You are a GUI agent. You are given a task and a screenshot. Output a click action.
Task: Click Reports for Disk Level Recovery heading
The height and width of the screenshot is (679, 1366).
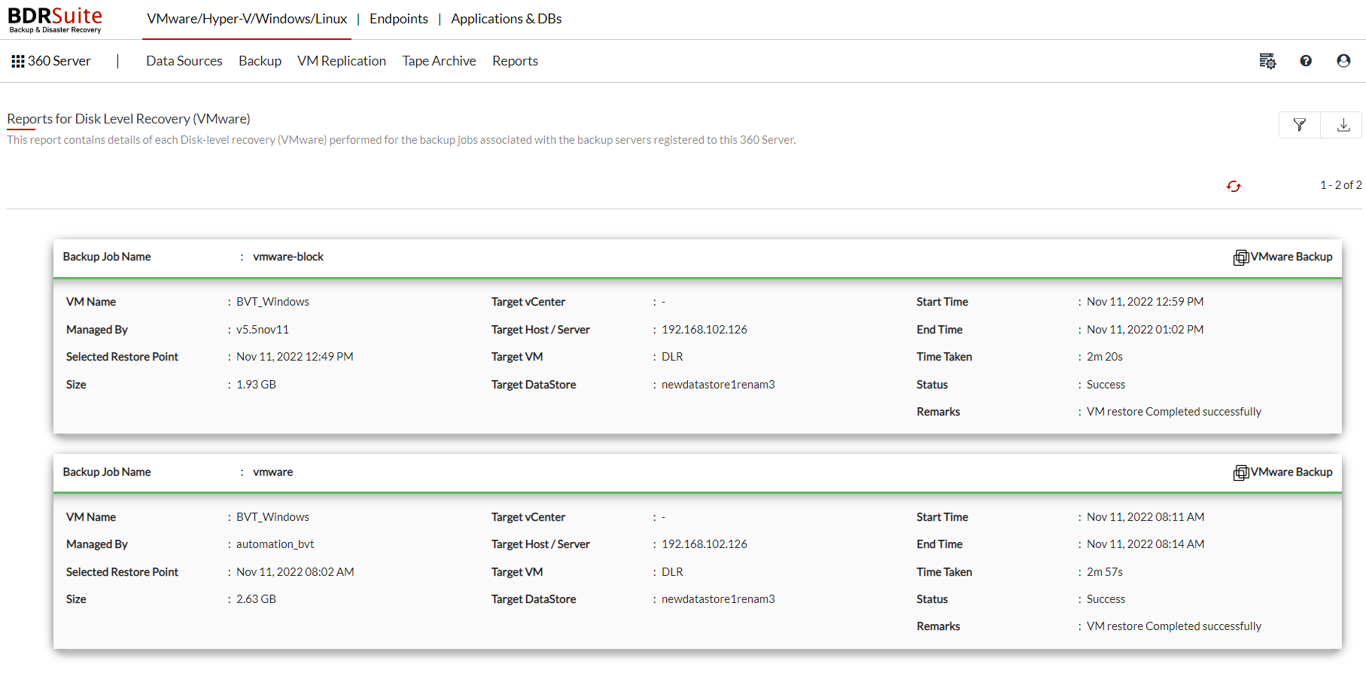[x=129, y=119]
